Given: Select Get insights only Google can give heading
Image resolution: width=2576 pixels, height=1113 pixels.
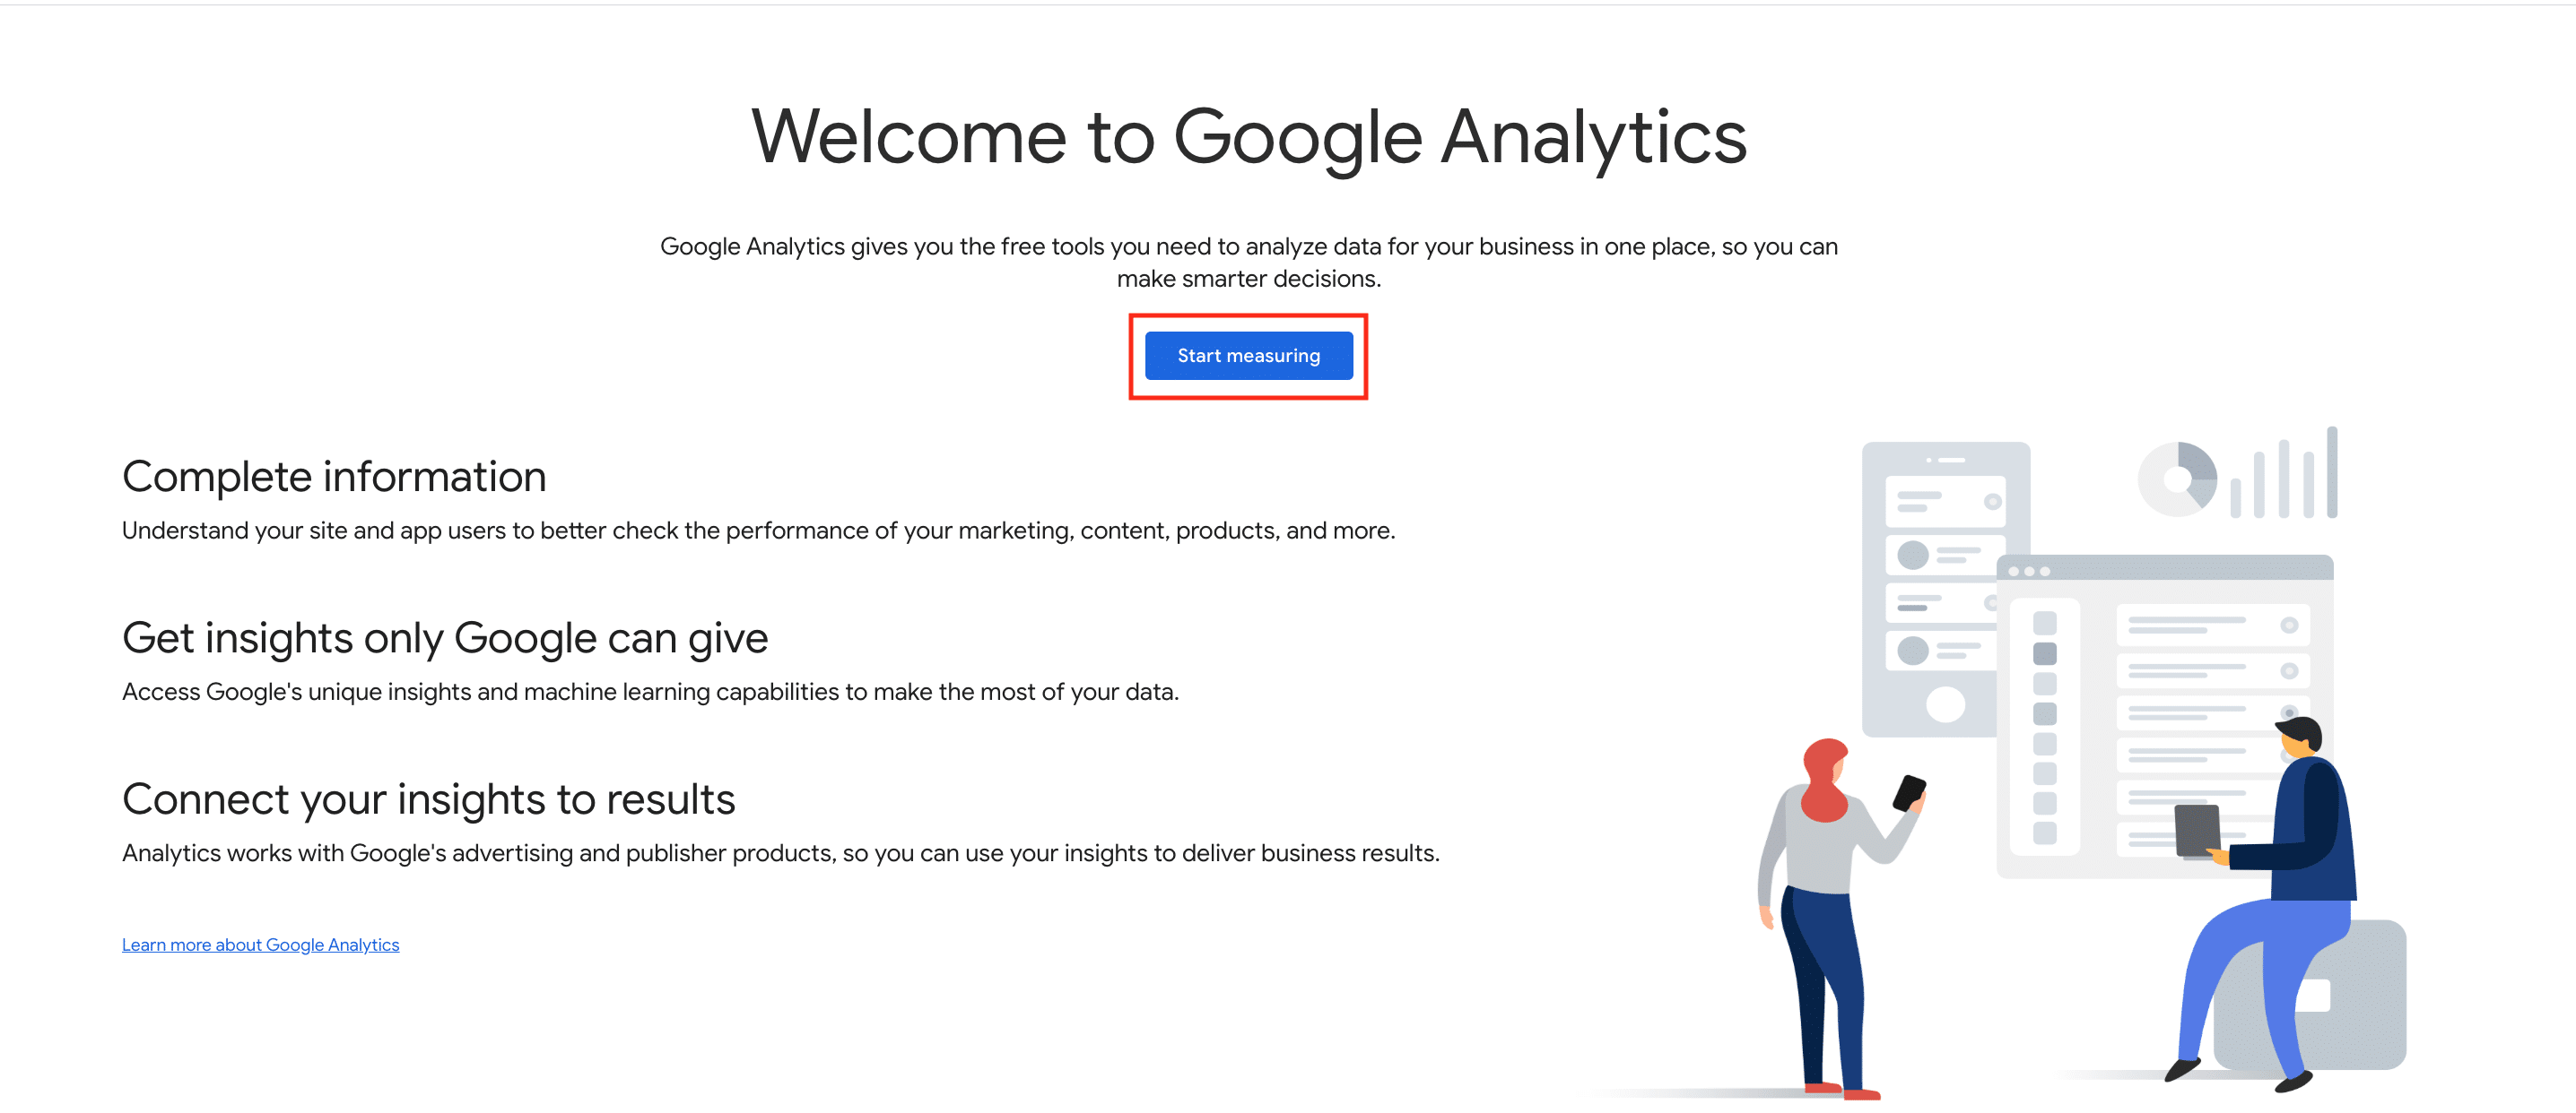Looking at the screenshot, I should click(444, 637).
